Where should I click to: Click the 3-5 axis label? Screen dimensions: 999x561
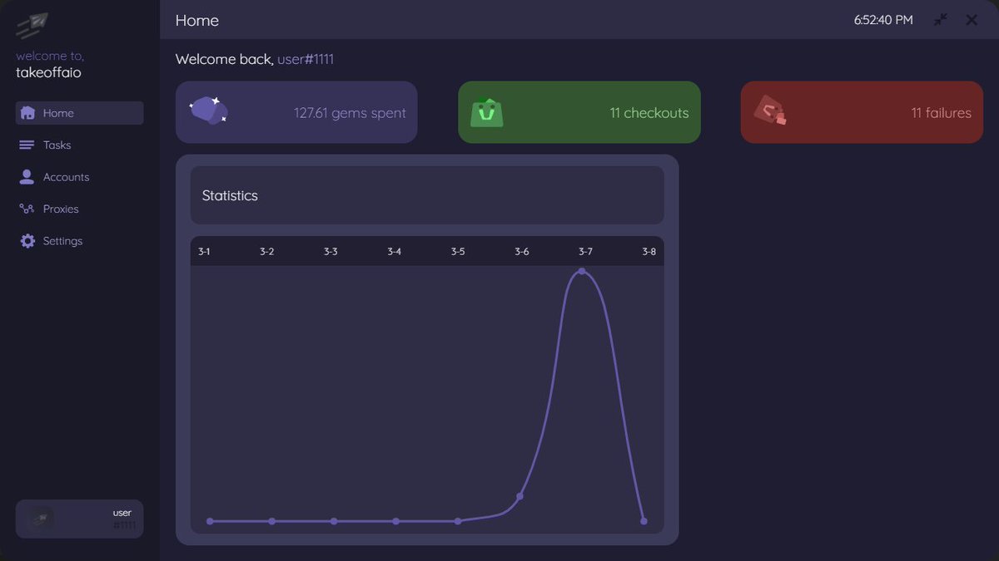click(x=458, y=251)
